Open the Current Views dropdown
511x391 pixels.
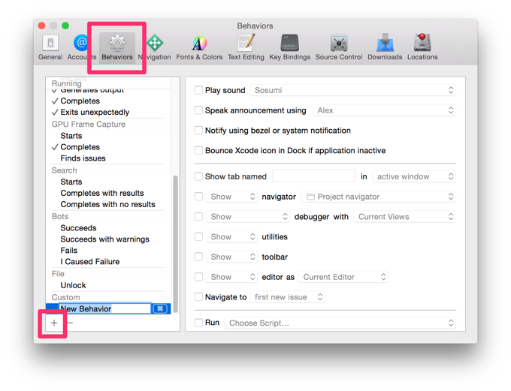(x=404, y=217)
